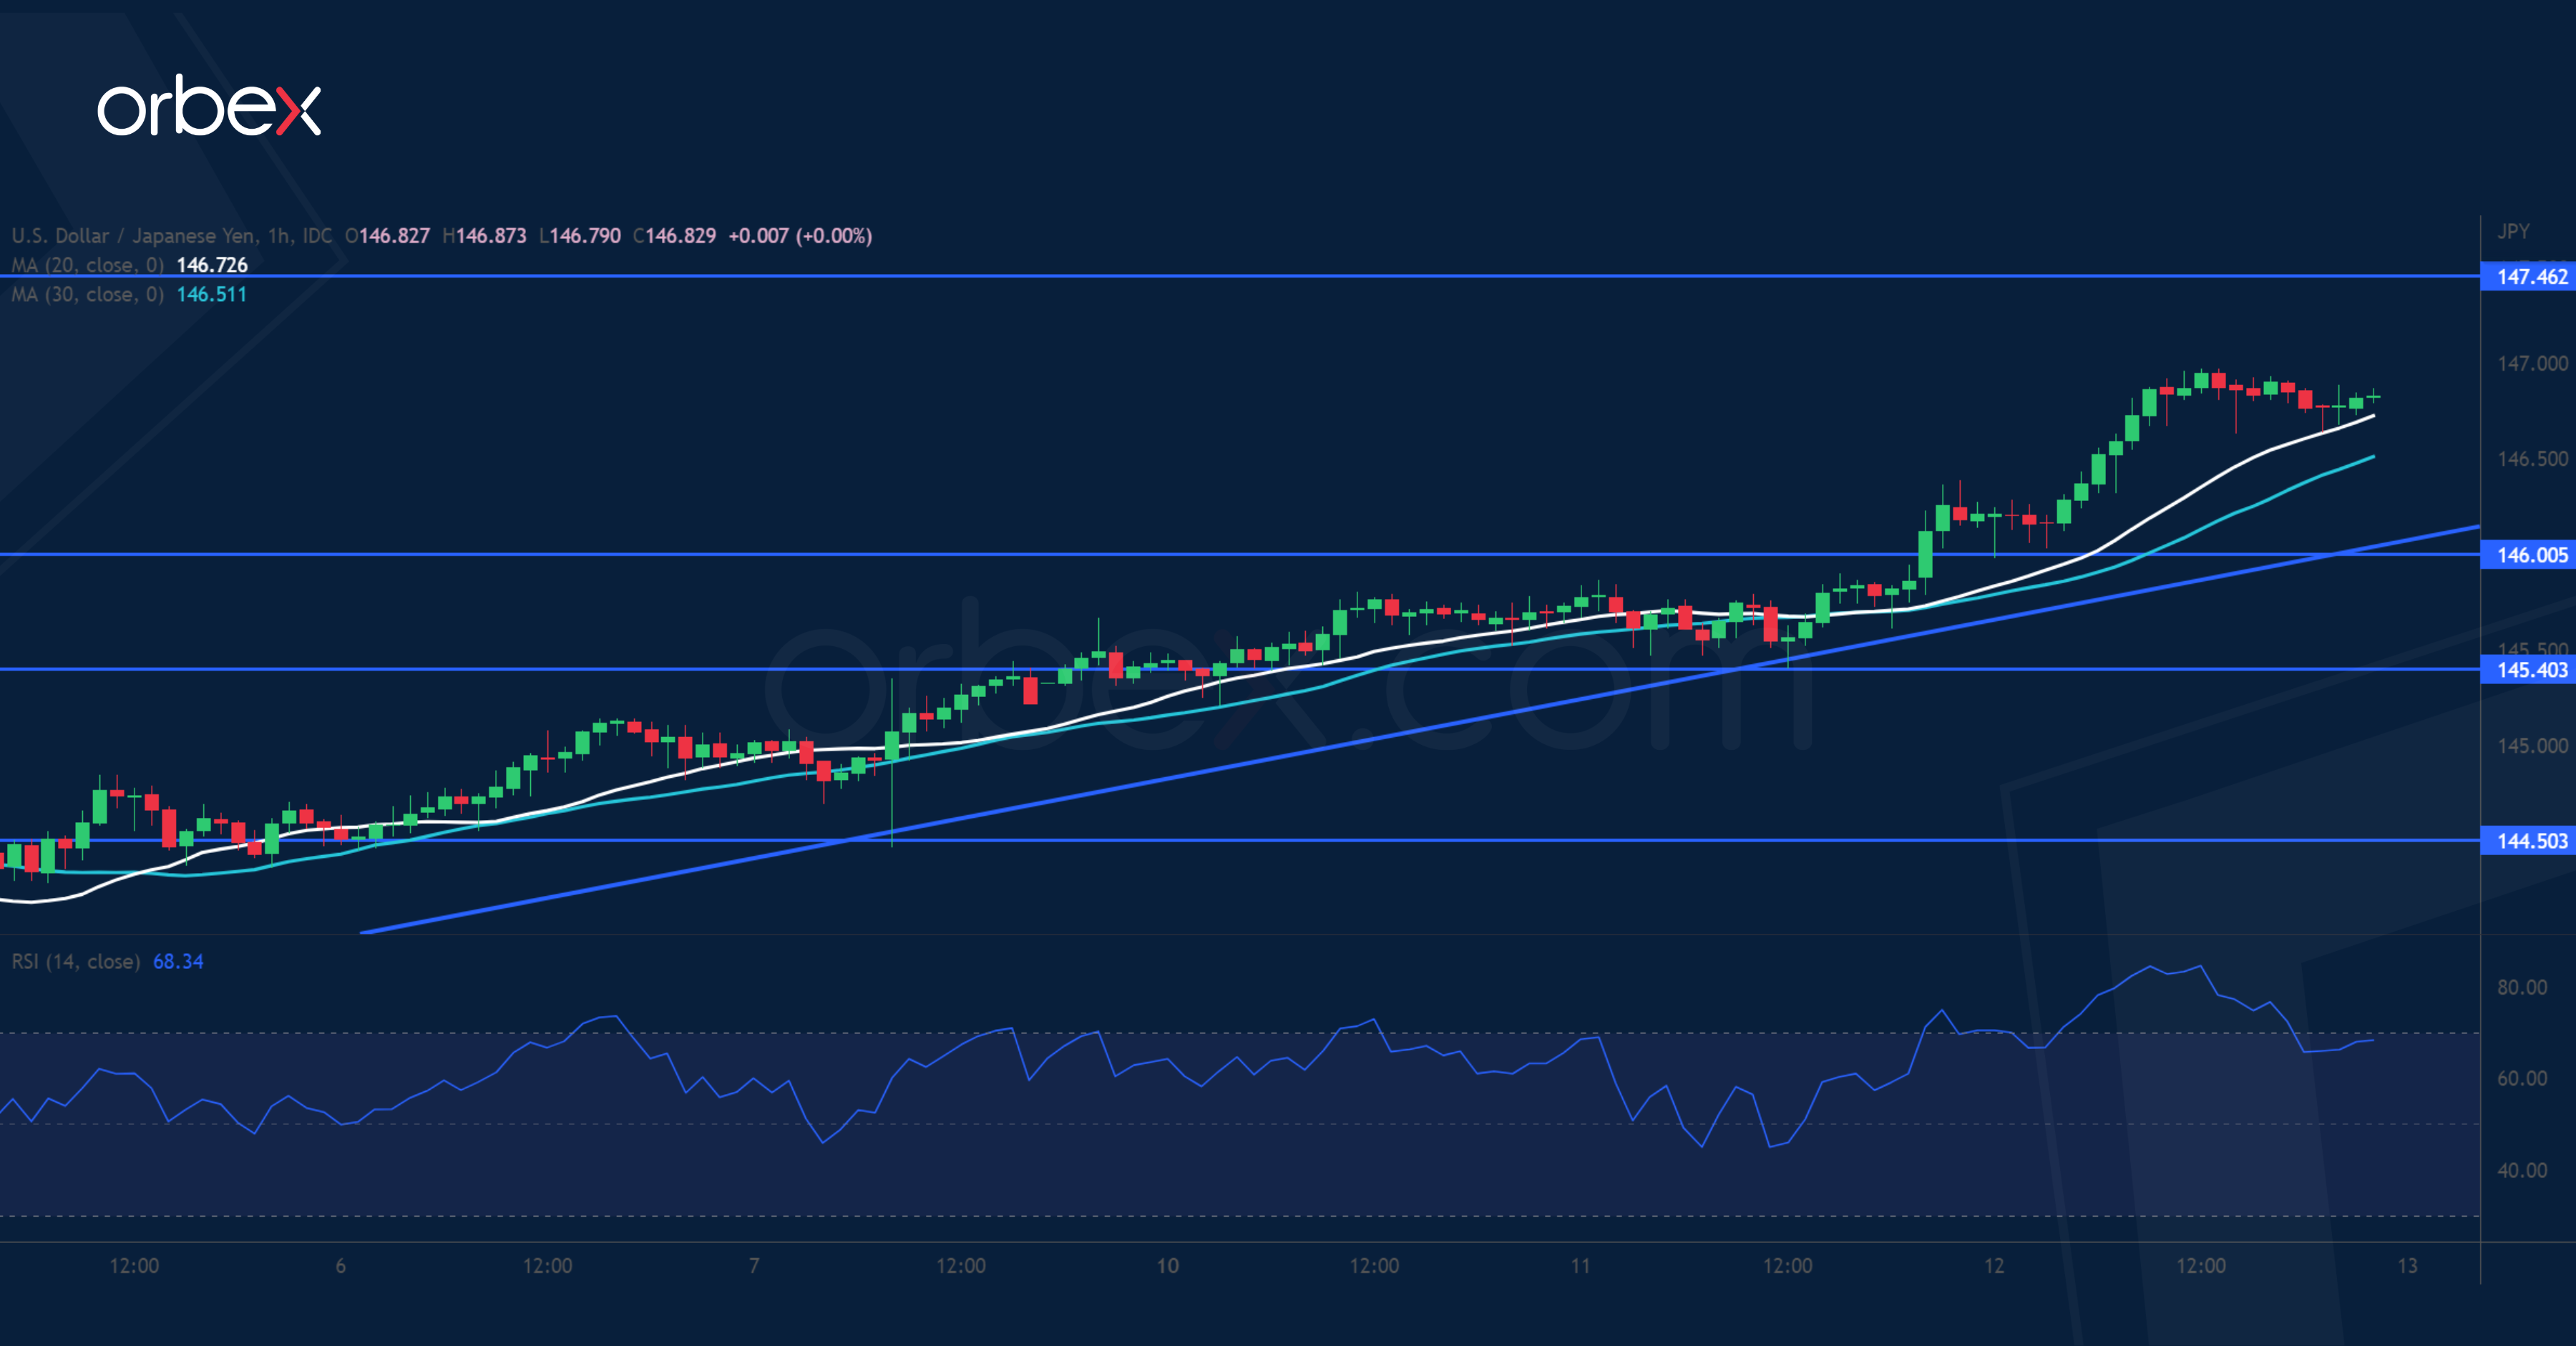The image size is (2576, 1346).
Task: Click the 80.00 level on RSI scale
Action: (2522, 987)
